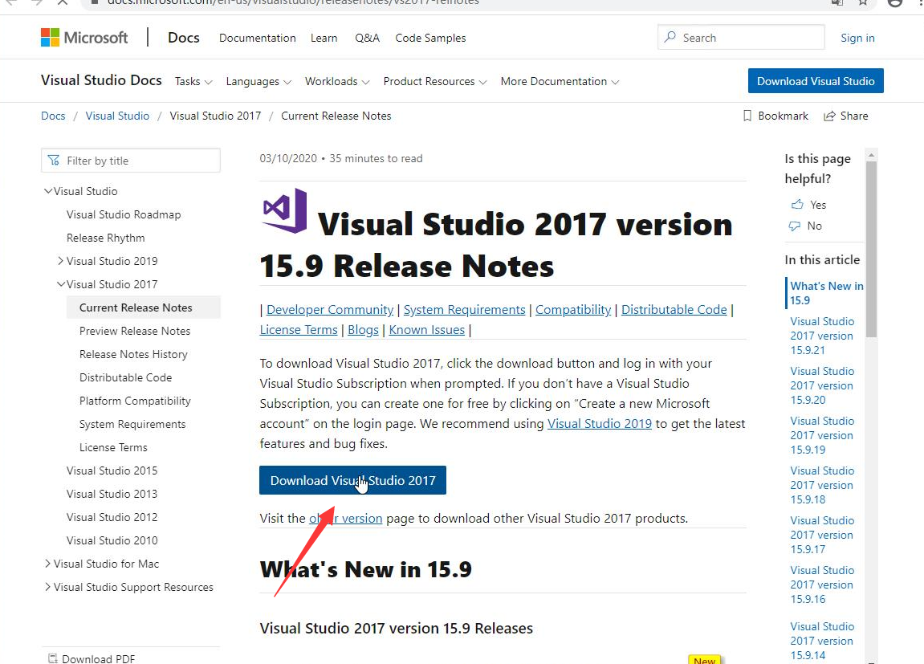924x664 pixels.
Task: Click the scrollbar up arrow in the right panel
Action: (x=871, y=155)
